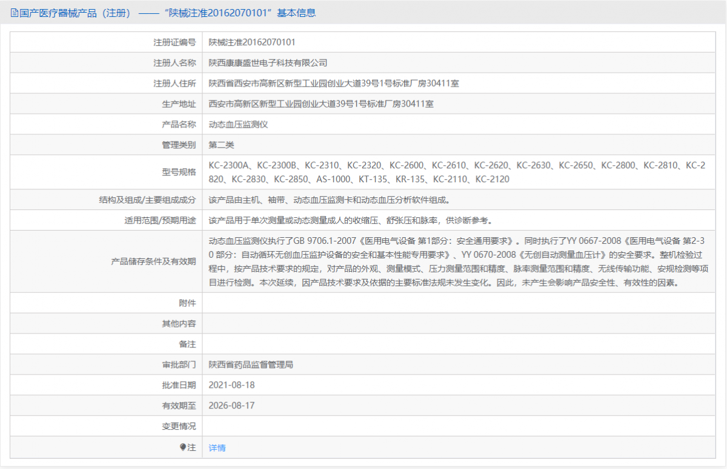The image size is (727, 469).
Task: Click the production address starting with 西安市高新区
Action: (x=321, y=104)
